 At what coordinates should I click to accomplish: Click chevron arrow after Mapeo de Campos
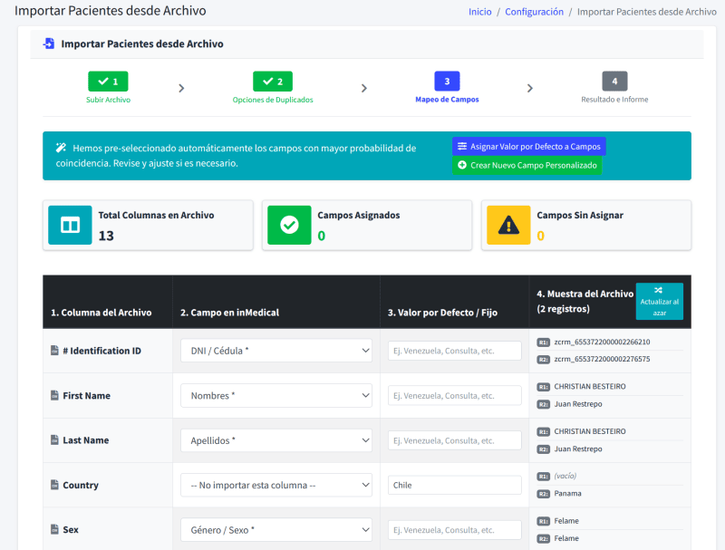(530, 88)
